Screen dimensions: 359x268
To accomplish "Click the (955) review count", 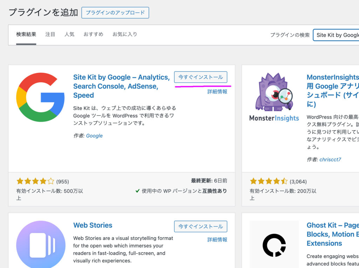I will click(62, 182).
